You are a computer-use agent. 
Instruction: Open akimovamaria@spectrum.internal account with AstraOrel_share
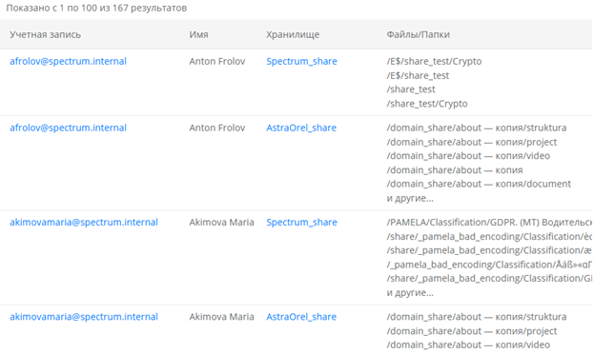tap(84, 317)
